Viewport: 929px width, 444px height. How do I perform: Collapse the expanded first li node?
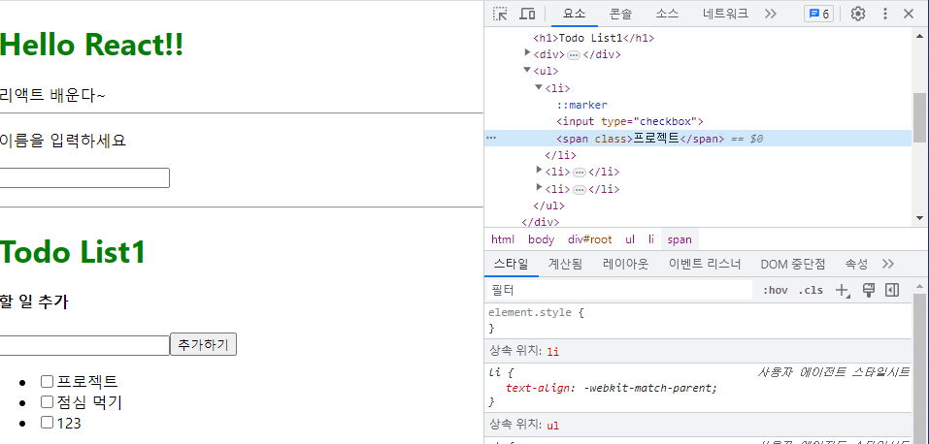[539, 87]
